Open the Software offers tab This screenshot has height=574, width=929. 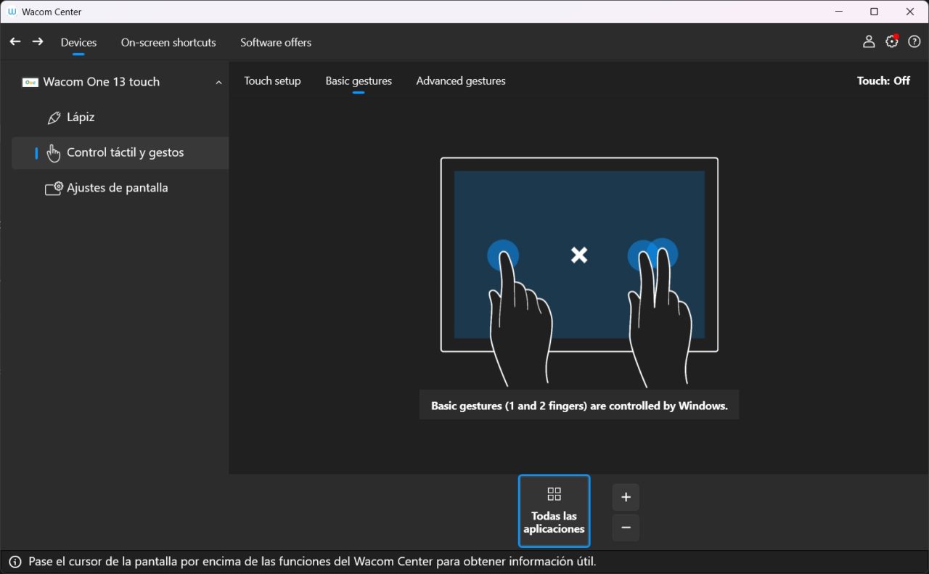coord(276,42)
